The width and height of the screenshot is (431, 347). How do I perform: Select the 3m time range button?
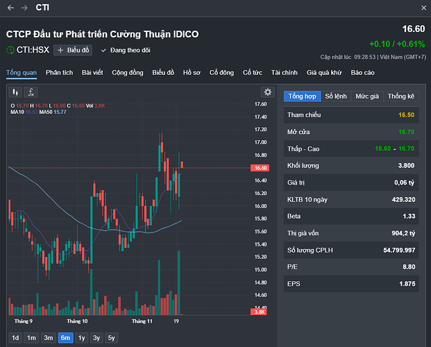click(49, 338)
